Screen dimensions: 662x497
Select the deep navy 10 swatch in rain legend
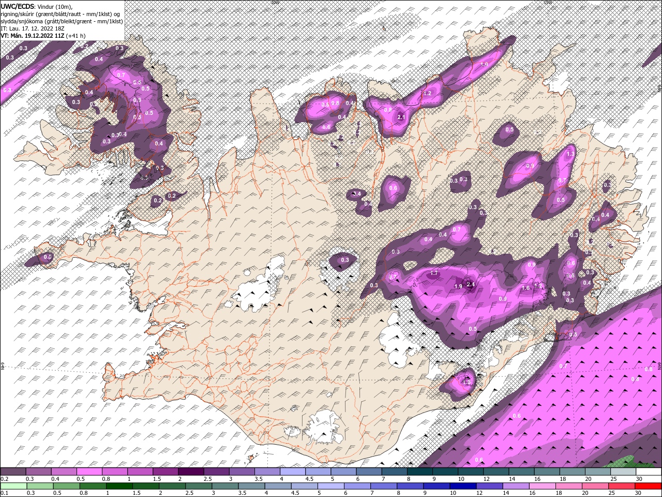coord(463,486)
